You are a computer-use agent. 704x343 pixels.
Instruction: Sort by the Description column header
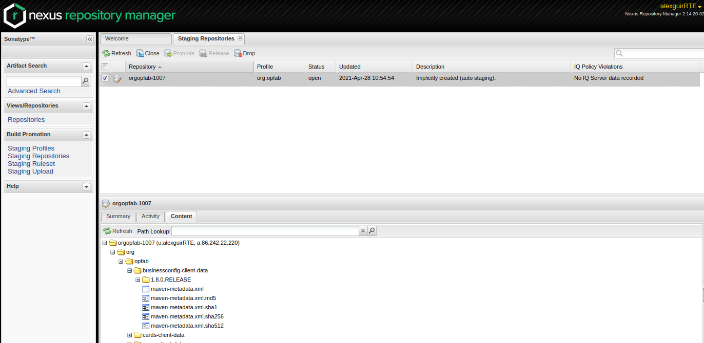point(492,67)
